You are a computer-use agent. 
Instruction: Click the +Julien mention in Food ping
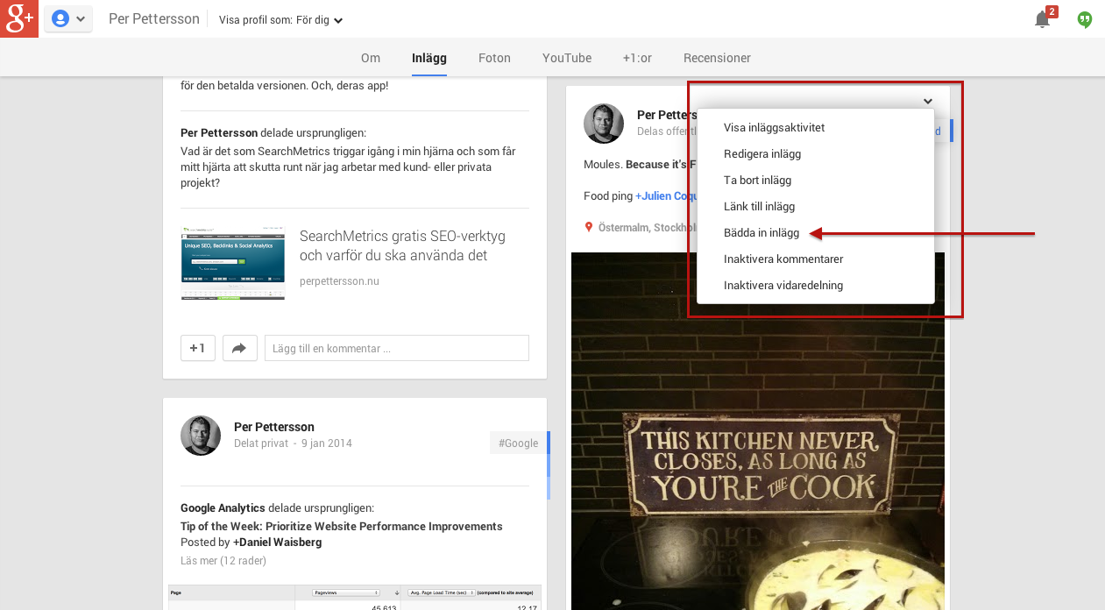[x=666, y=195]
